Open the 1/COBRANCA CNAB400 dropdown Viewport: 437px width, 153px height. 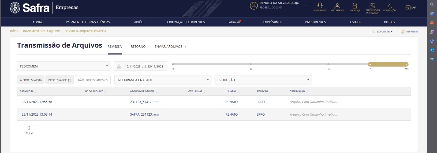click(208, 80)
